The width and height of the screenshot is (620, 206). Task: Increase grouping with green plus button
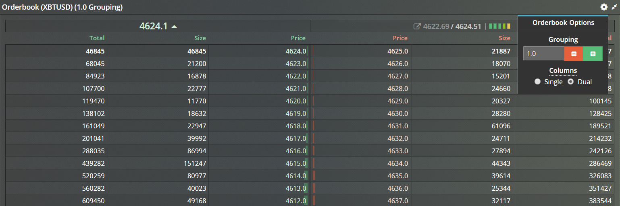[x=593, y=54]
